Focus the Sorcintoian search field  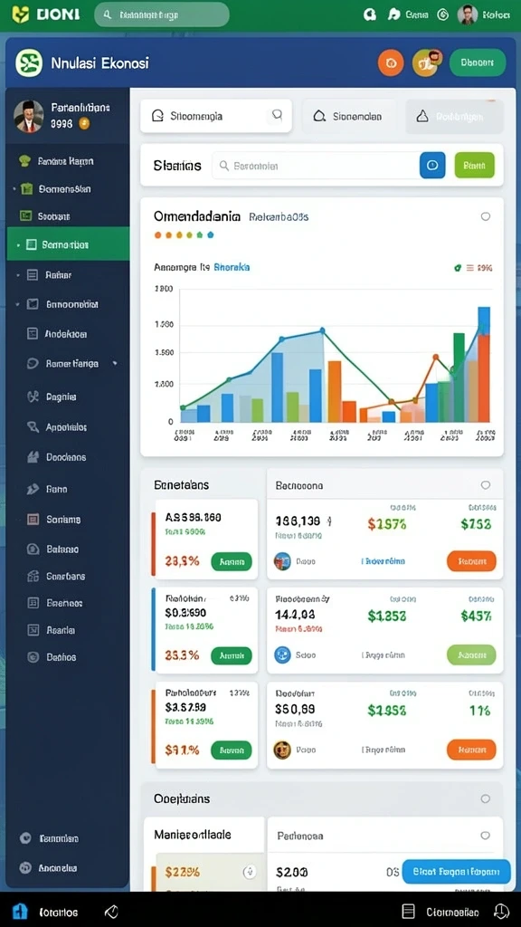point(316,167)
